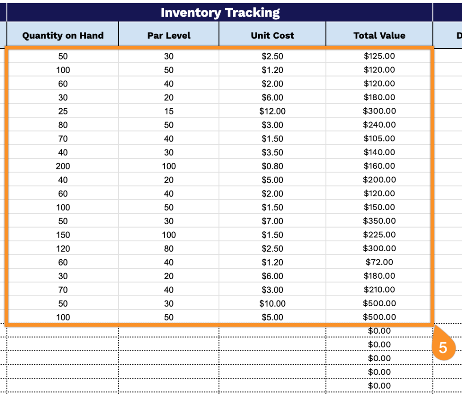Select the quantity on hand cell showing 25
Screen dimensions: 462x395
[x=63, y=111]
